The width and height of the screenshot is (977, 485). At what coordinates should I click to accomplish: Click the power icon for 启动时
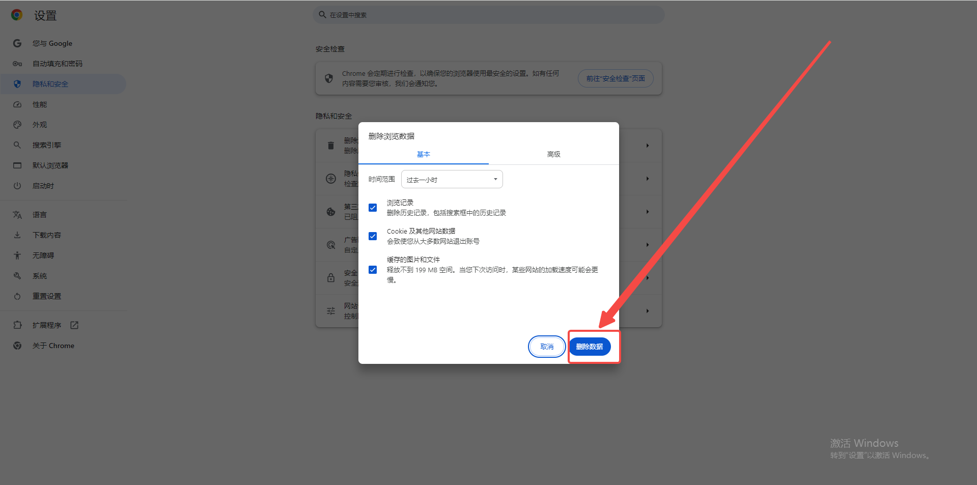pos(17,186)
